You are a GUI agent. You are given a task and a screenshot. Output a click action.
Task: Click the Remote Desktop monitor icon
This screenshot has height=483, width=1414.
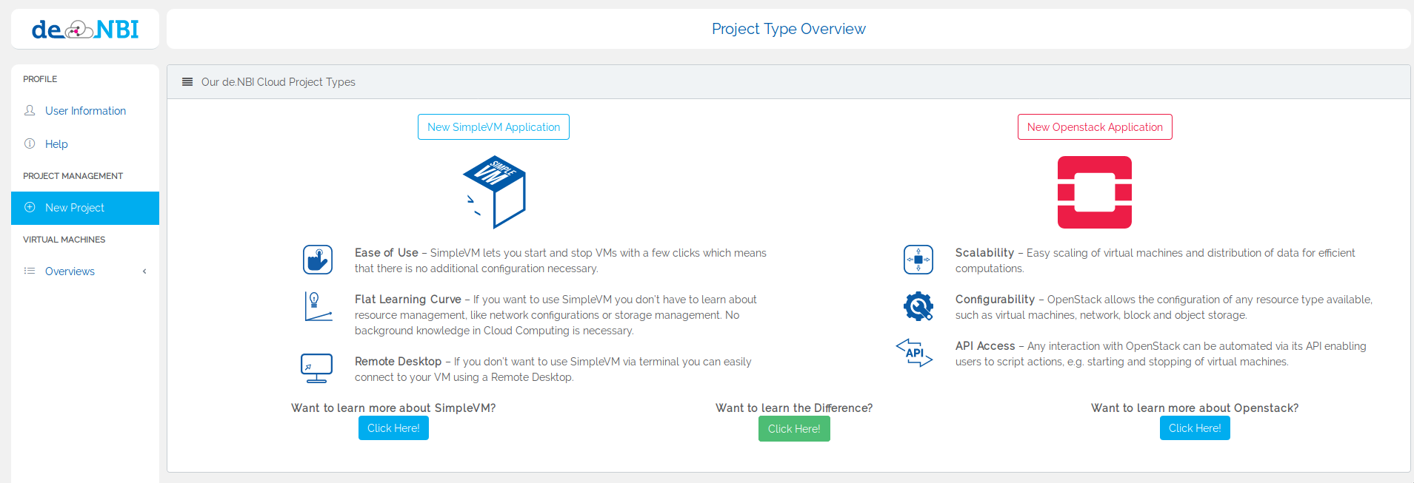click(317, 368)
